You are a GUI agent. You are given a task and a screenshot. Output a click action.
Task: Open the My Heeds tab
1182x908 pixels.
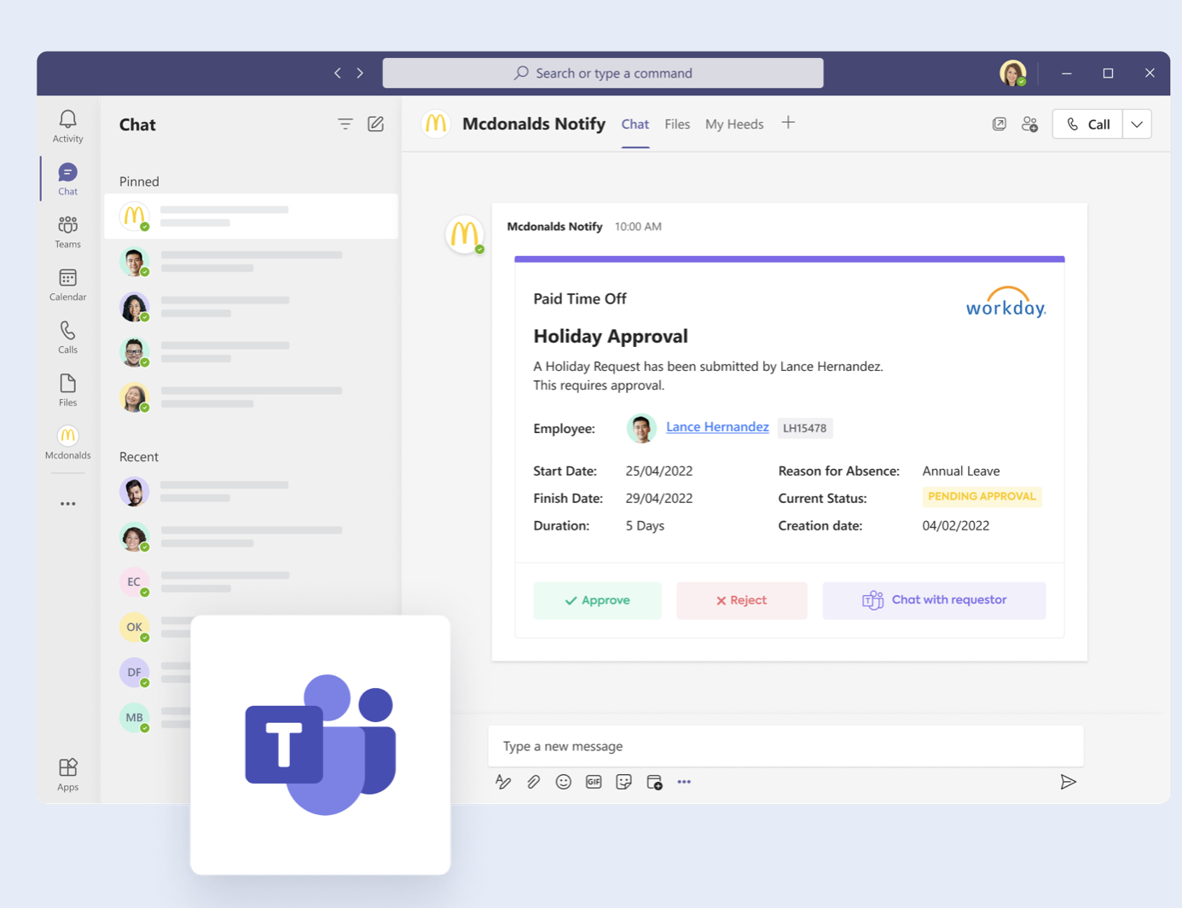coord(734,124)
